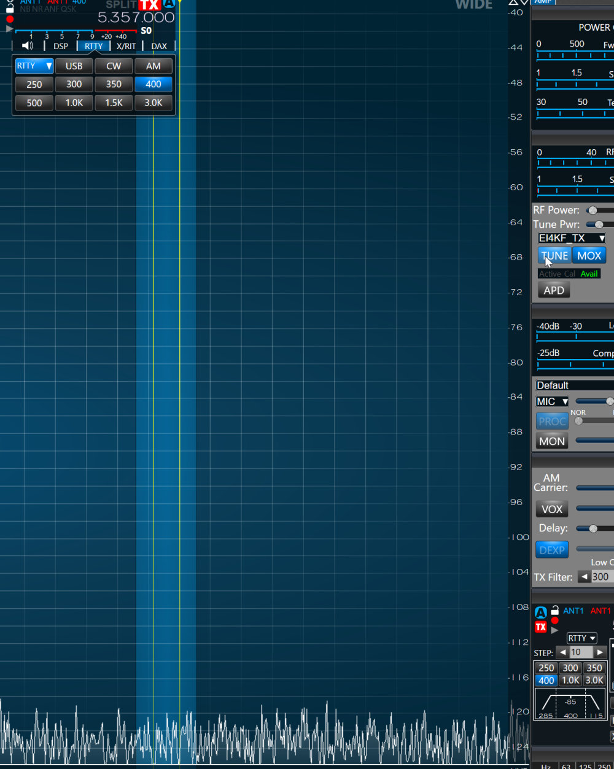Adjust the RF Power slider
Image resolution: width=614 pixels, height=769 pixels.
pos(600,210)
